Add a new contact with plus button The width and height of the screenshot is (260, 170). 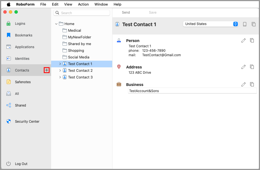coord(47,70)
